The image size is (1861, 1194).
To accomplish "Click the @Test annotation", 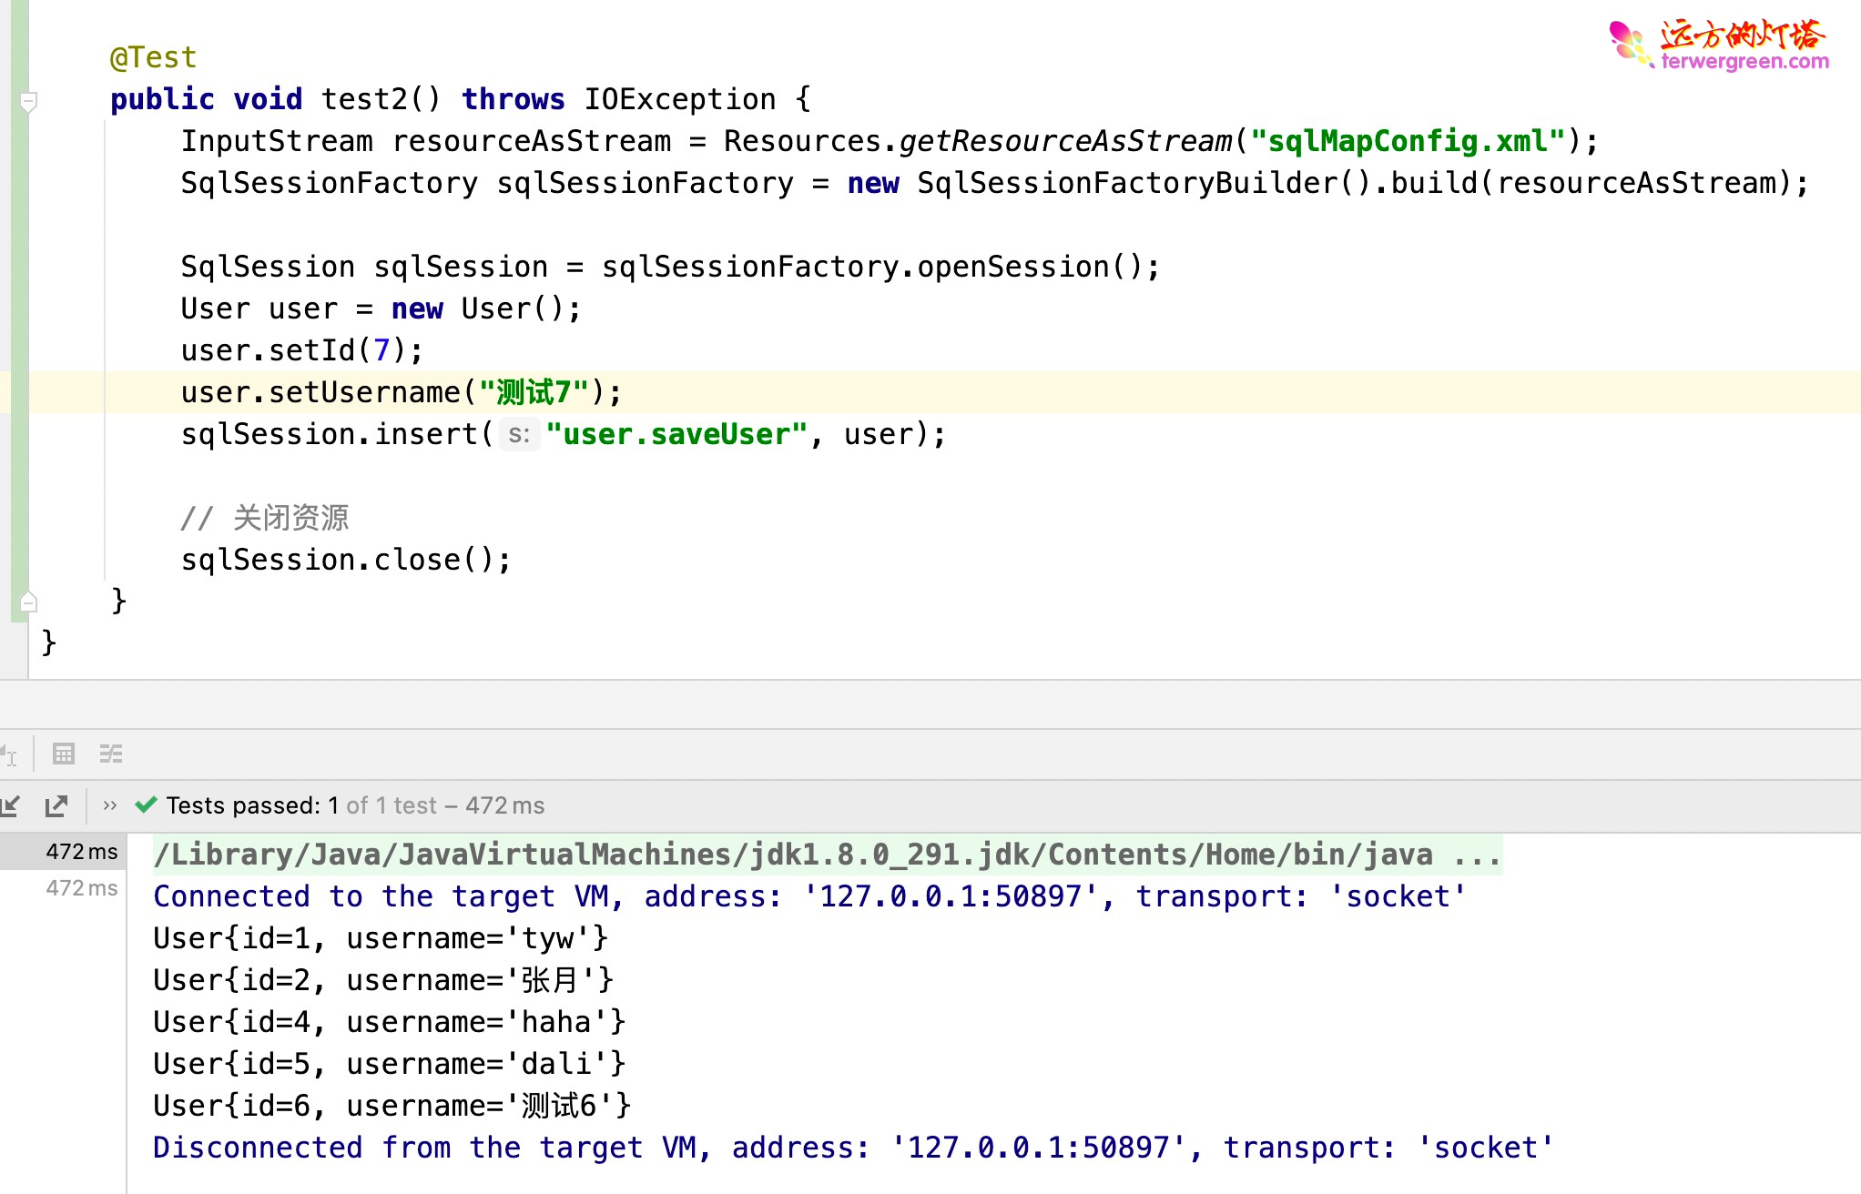I will (153, 57).
